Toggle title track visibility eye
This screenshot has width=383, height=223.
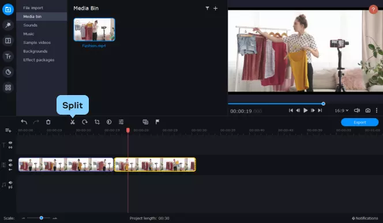[10, 143]
